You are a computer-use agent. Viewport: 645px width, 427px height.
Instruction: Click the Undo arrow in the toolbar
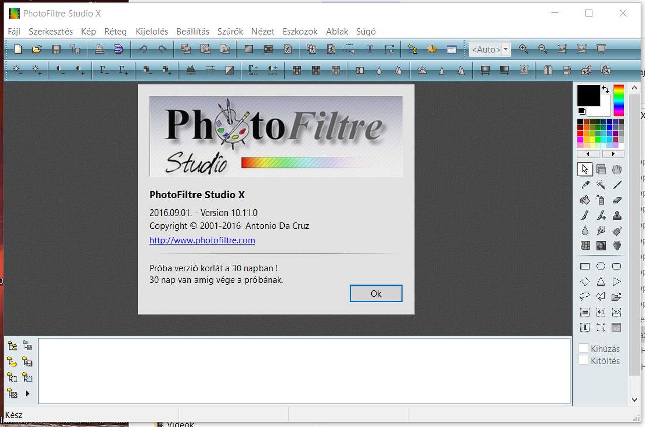point(143,49)
